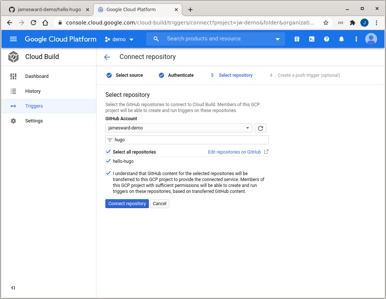Go to History in sidebar
The image size is (386, 299).
[x=33, y=91]
